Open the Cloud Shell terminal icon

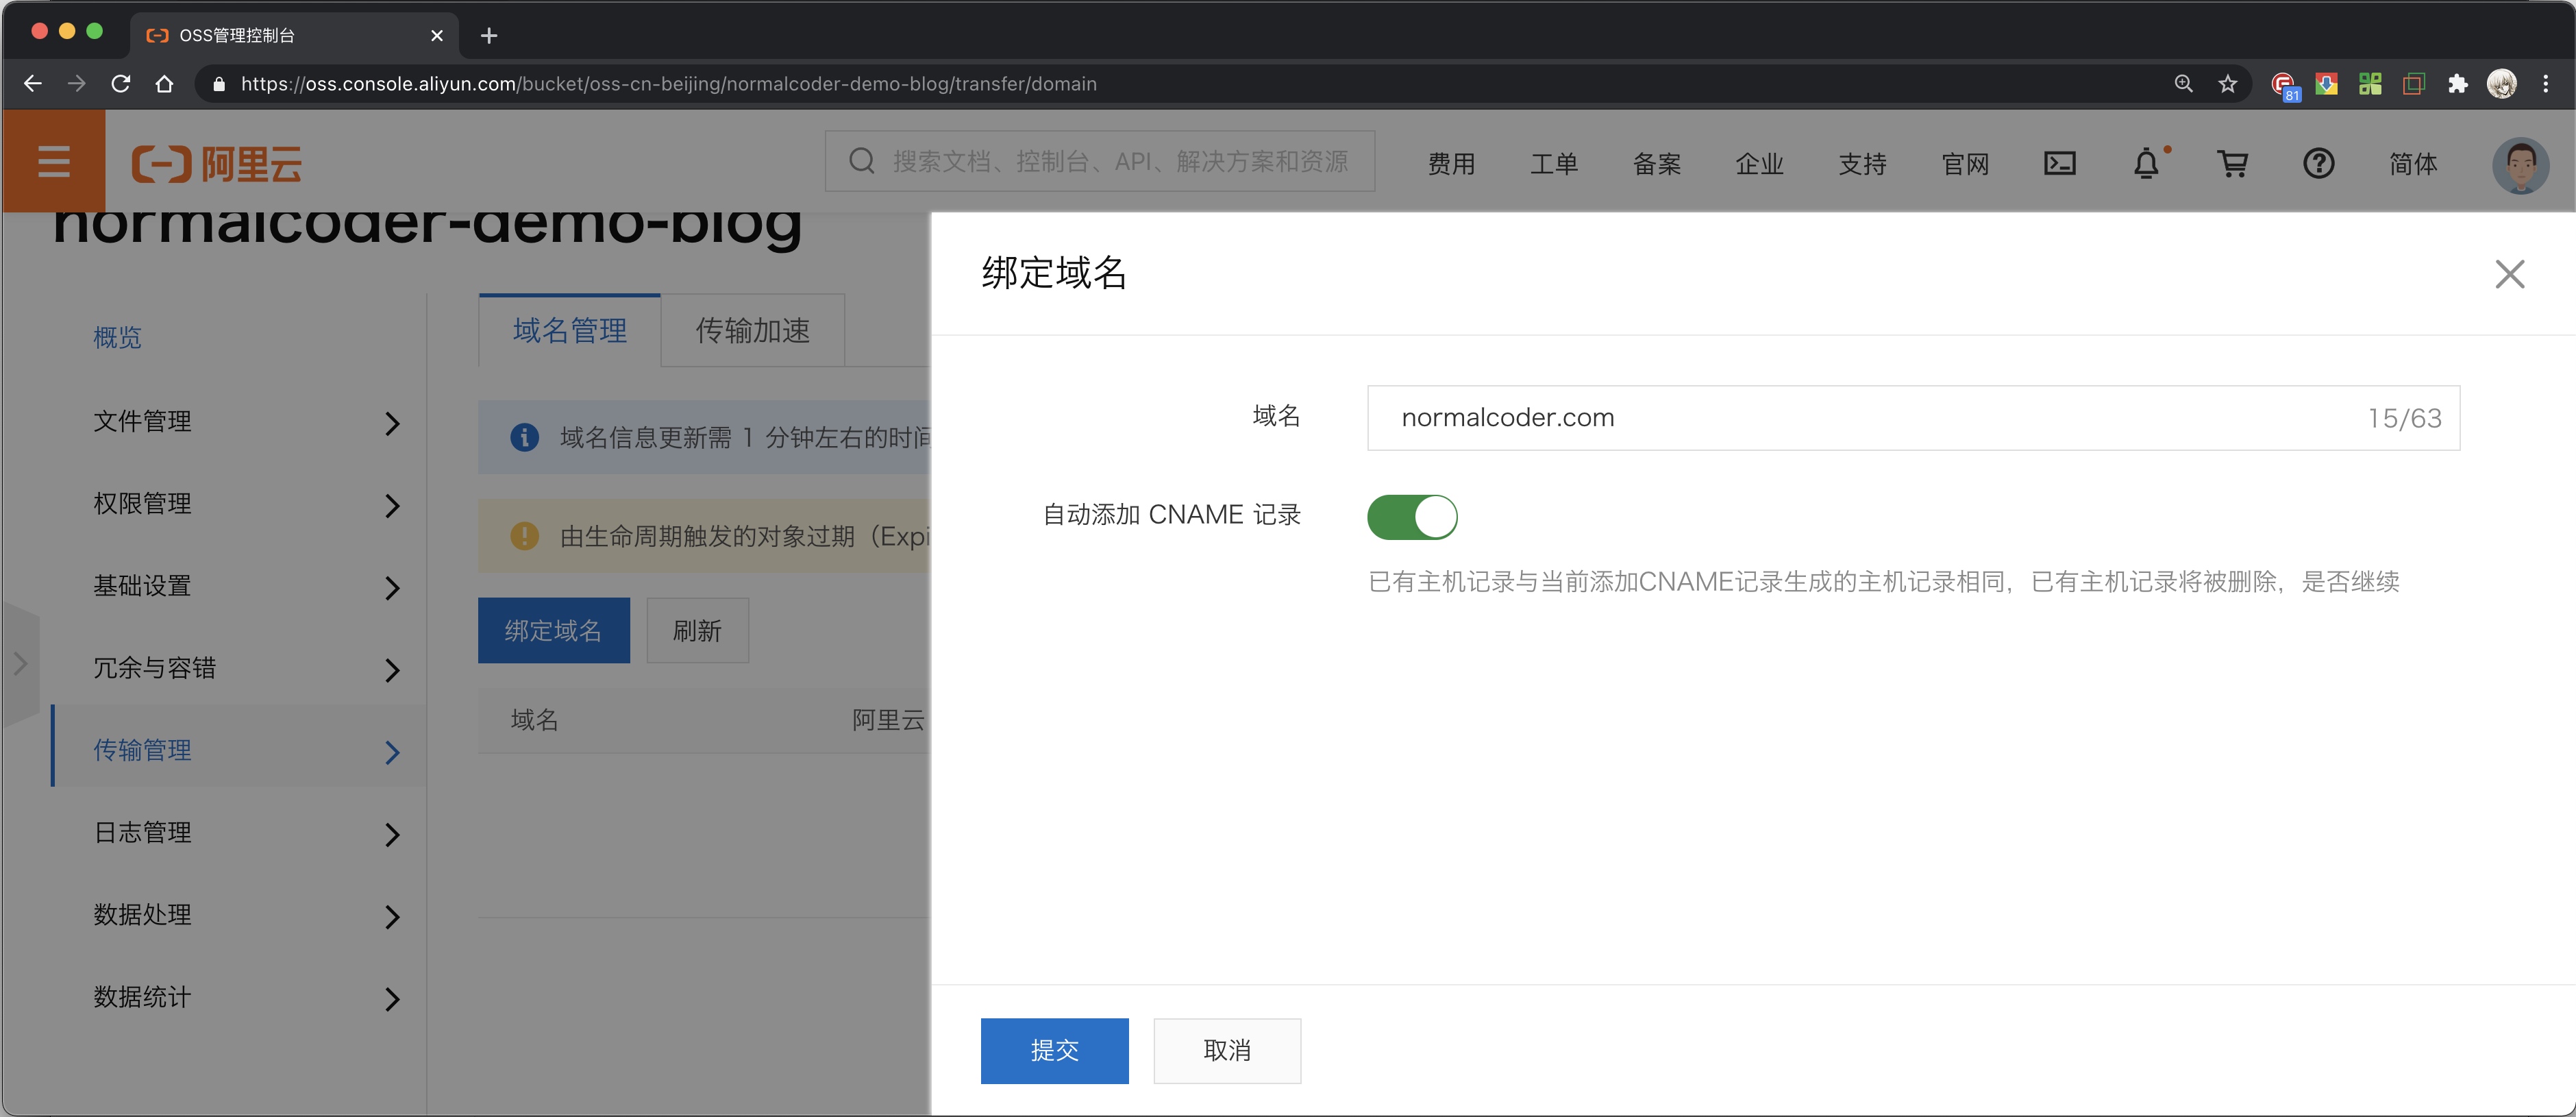(x=2059, y=163)
